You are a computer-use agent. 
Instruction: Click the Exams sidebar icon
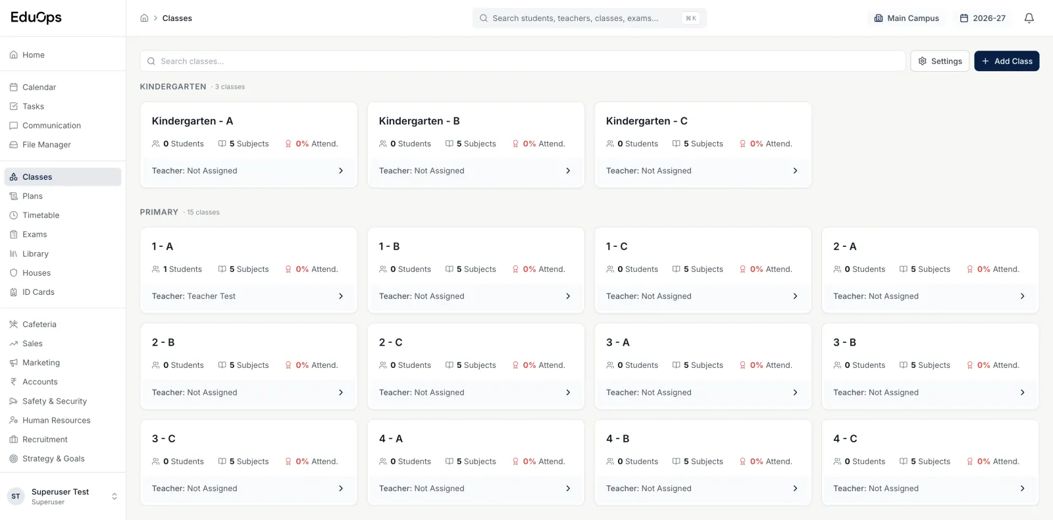coord(13,234)
